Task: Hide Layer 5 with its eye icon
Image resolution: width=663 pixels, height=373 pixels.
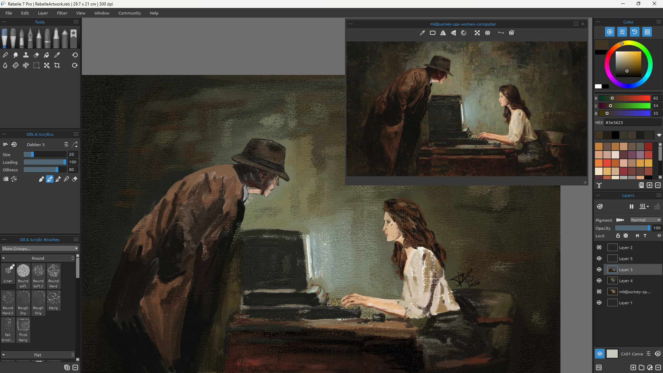Action: coord(599,258)
